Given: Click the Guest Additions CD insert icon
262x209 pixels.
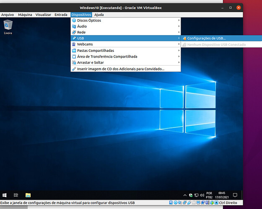Looking at the screenshot, I should pyautogui.click(x=74, y=69).
